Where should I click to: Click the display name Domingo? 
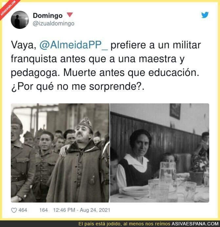(x=48, y=15)
